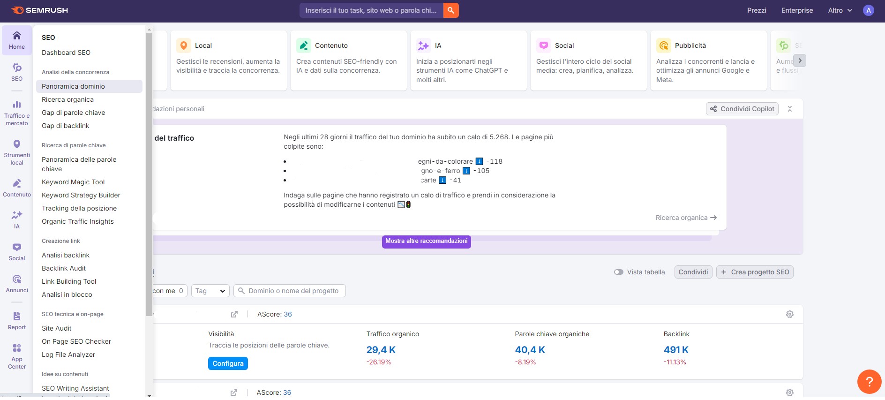Click the IA card sparkle icon
This screenshot has width=885, height=400.
pos(424,45)
